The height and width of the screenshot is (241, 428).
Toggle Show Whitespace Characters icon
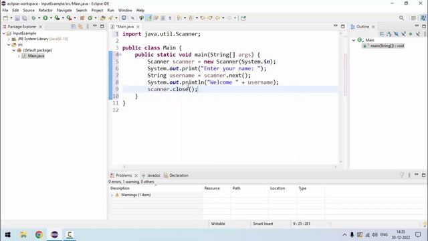(170, 18)
